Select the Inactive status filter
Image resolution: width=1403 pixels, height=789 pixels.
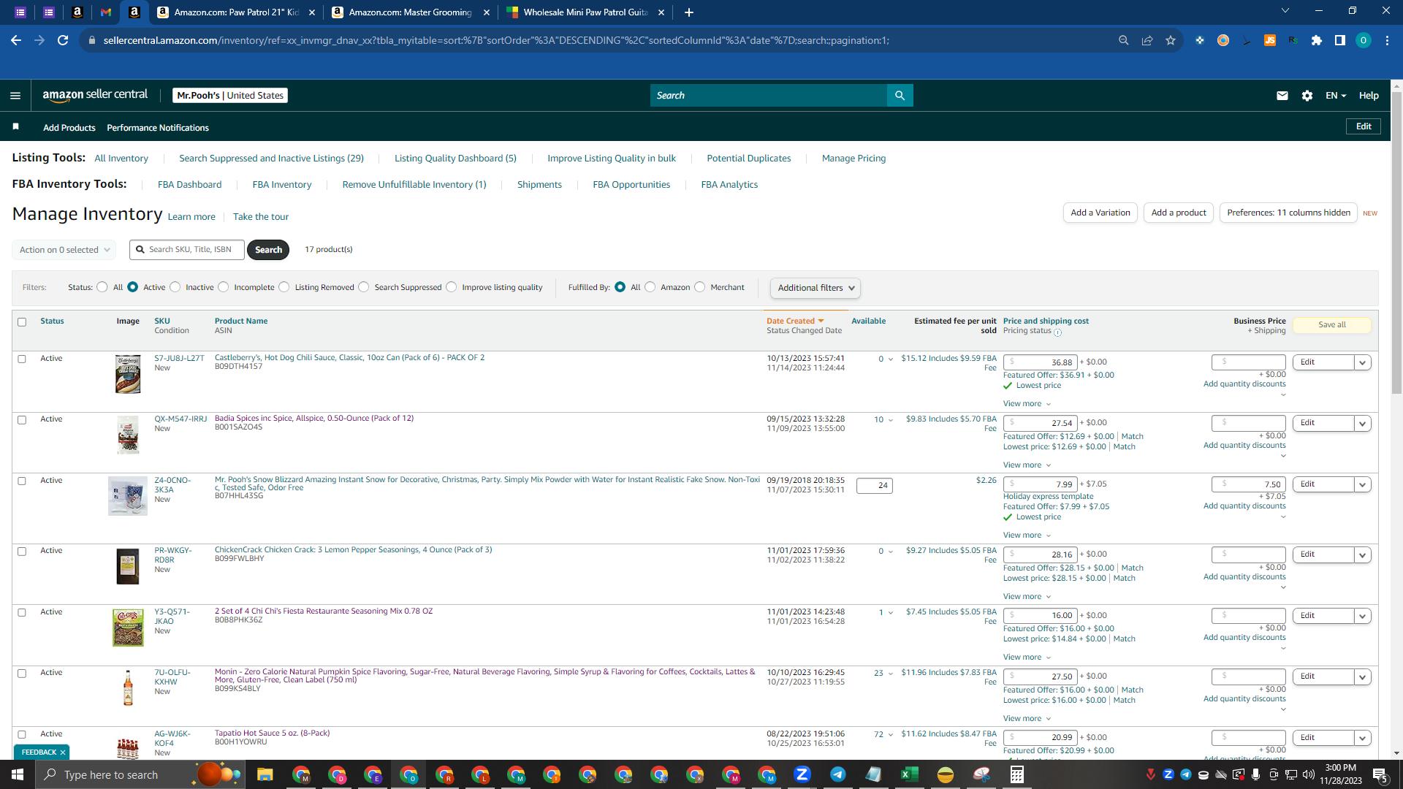[x=175, y=287]
